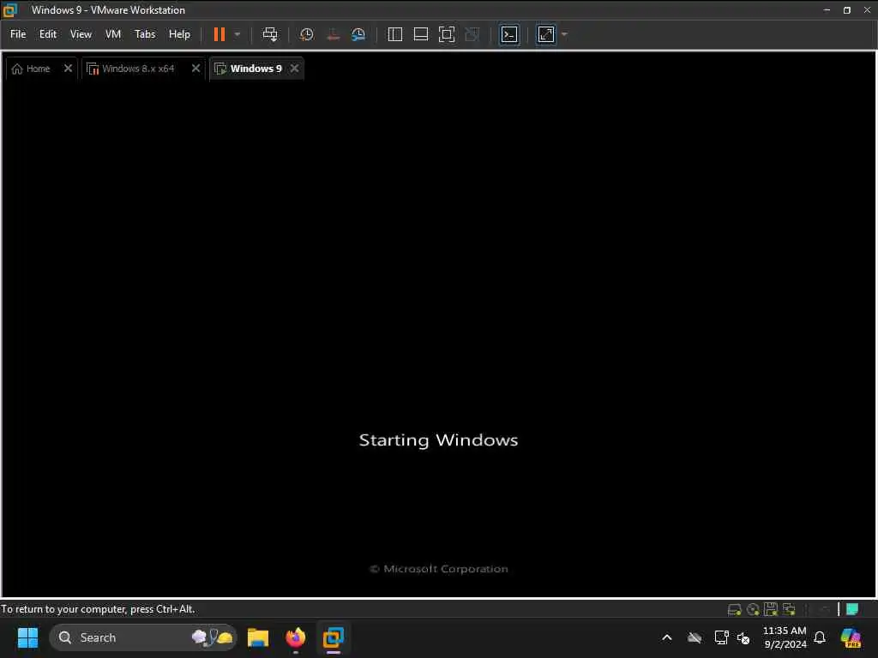Click the OneDrive cloud tray icon
878x658 pixels.
(x=695, y=637)
